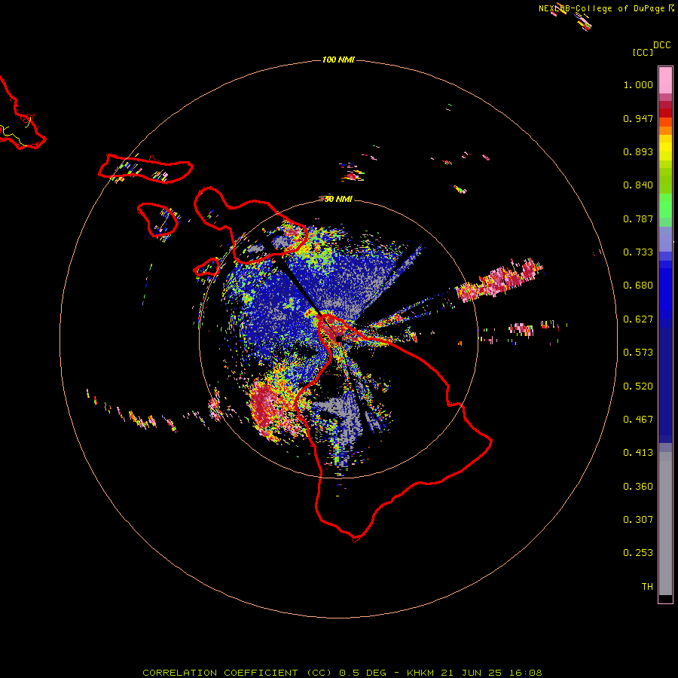Click the 0.680 scale value
678x678 pixels.
pos(638,286)
